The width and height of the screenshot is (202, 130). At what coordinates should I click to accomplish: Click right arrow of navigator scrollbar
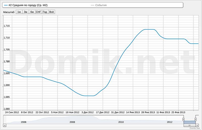coord(197,125)
